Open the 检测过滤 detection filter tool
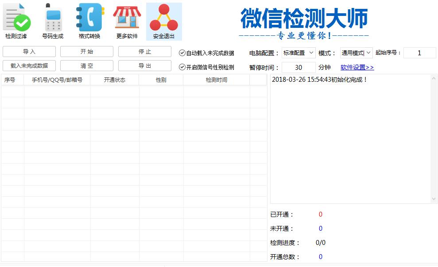The image size is (438, 267). [16, 22]
